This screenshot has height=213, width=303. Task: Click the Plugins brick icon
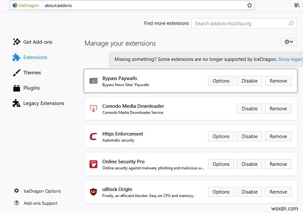pyautogui.click(x=16, y=88)
